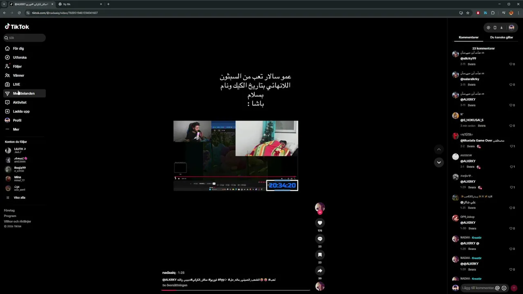Like the Mustafa Game Over comment
This screenshot has width=523, height=294.
(x=511, y=146)
